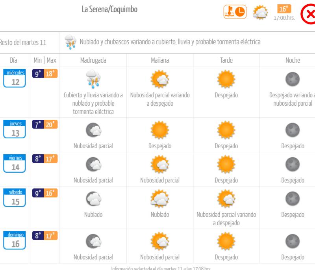This screenshot has height=270, width=315.
Task: Click the sun icon for miércoles 12 Tarde
Action: [226, 79]
